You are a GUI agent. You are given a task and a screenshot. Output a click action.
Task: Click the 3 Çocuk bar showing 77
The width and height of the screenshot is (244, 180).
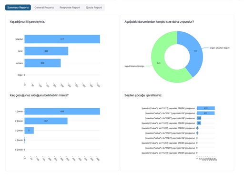pyautogui.click(x=29, y=131)
